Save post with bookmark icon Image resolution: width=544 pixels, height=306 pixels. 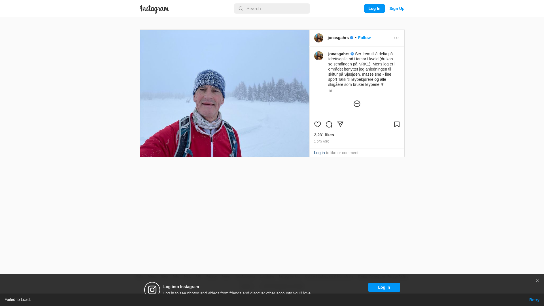pos(397,124)
